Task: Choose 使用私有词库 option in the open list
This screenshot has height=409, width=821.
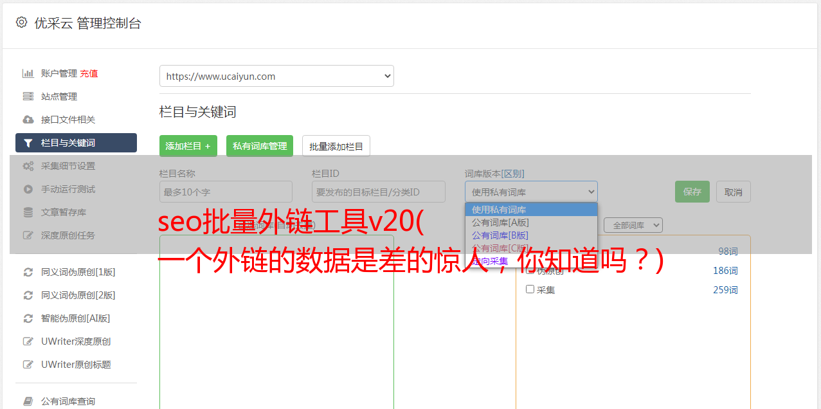Action: point(531,210)
